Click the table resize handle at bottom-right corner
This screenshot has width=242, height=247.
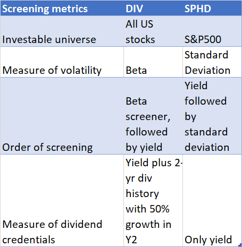tap(240, 245)
